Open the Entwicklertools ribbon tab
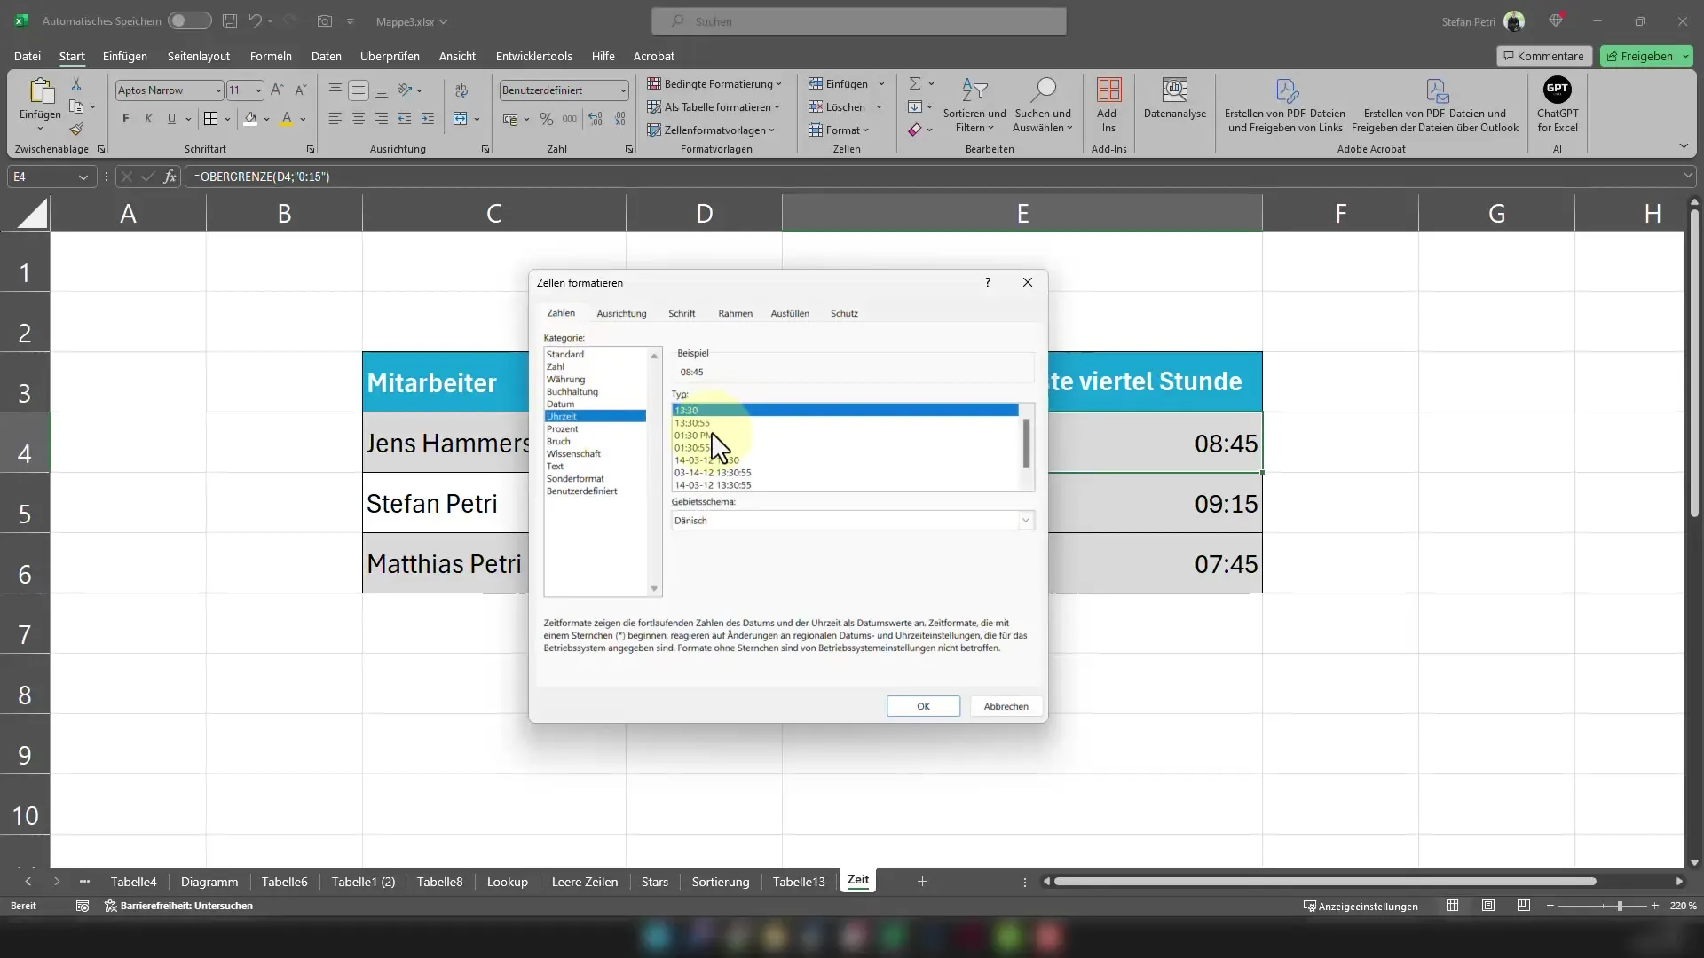Image resolution: width=1704 pixels, height=958 pixels. click(x=533, y=56)
